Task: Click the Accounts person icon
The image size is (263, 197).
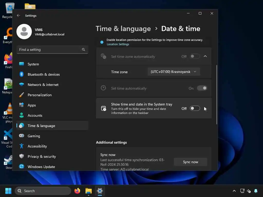Action: 22,115
